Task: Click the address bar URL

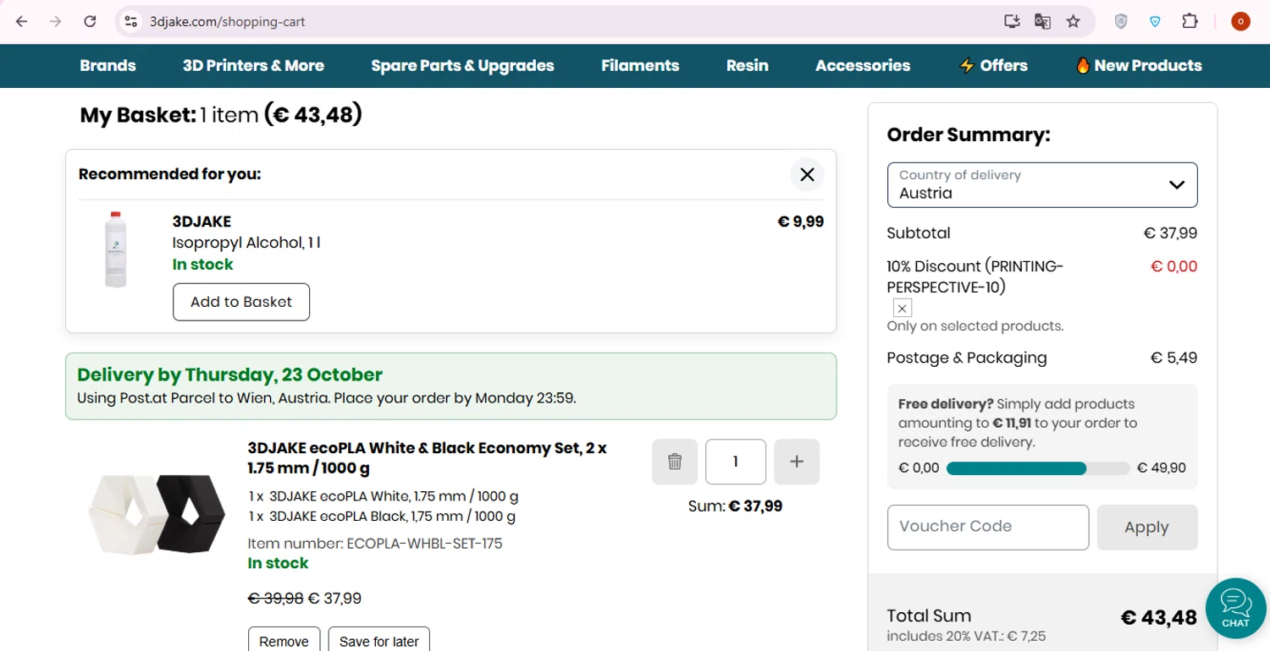Action: coord(228,22)
